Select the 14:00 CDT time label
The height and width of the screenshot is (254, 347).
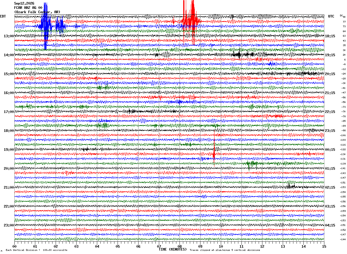9,55
